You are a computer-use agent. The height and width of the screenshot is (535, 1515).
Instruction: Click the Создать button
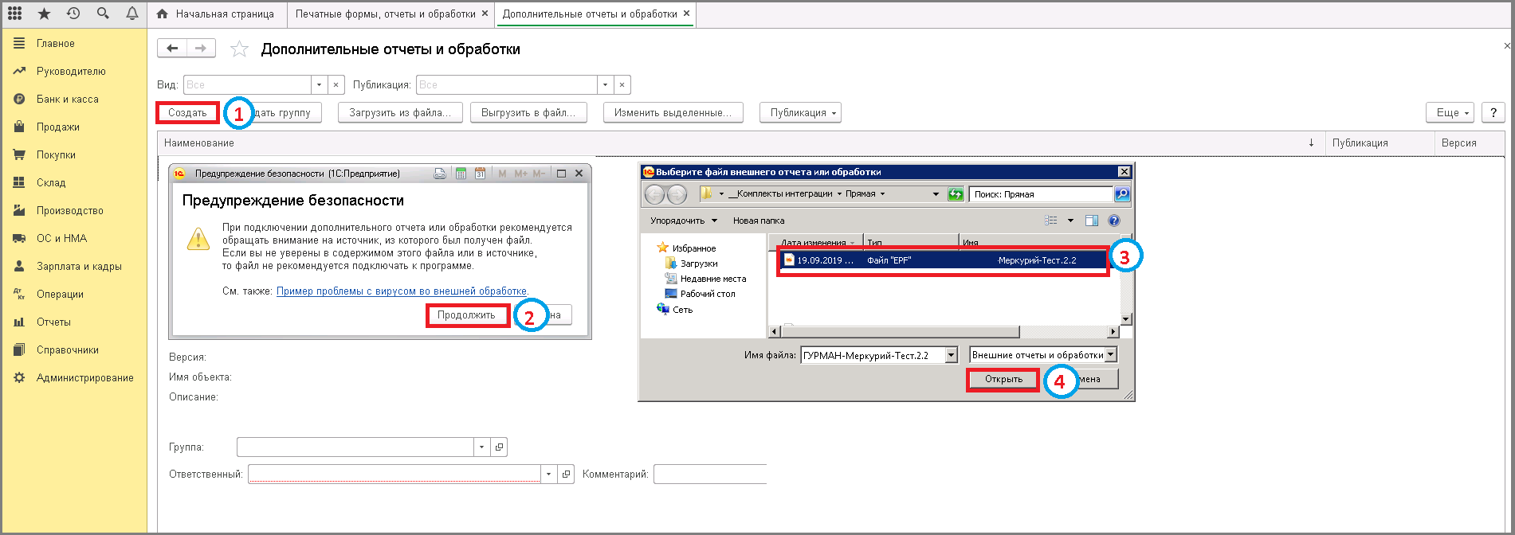pyautogui.click(x=187, y=113)
